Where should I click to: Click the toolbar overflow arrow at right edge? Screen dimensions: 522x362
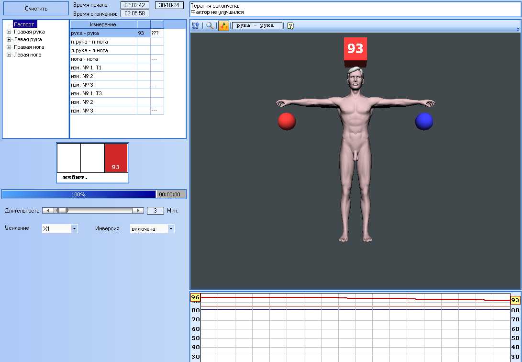pyautogui.click(x=518, y=29)
